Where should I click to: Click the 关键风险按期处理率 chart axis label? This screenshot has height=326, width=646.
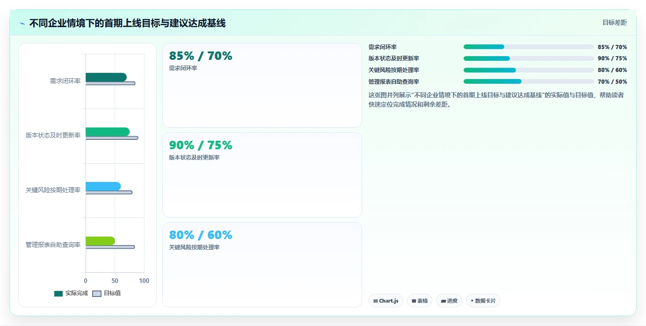[x=53, y=190]
